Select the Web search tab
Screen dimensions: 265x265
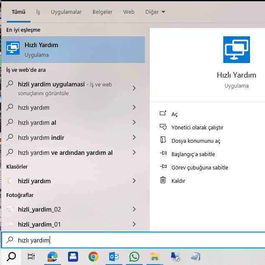coord(129,12)
